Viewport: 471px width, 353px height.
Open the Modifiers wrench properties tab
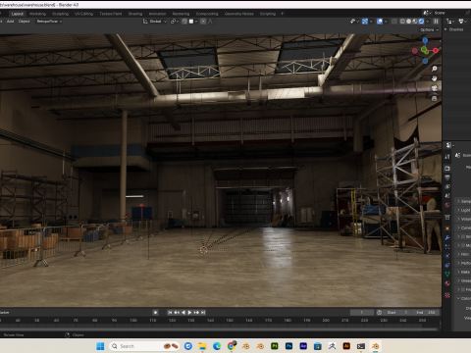pos(447,237)
